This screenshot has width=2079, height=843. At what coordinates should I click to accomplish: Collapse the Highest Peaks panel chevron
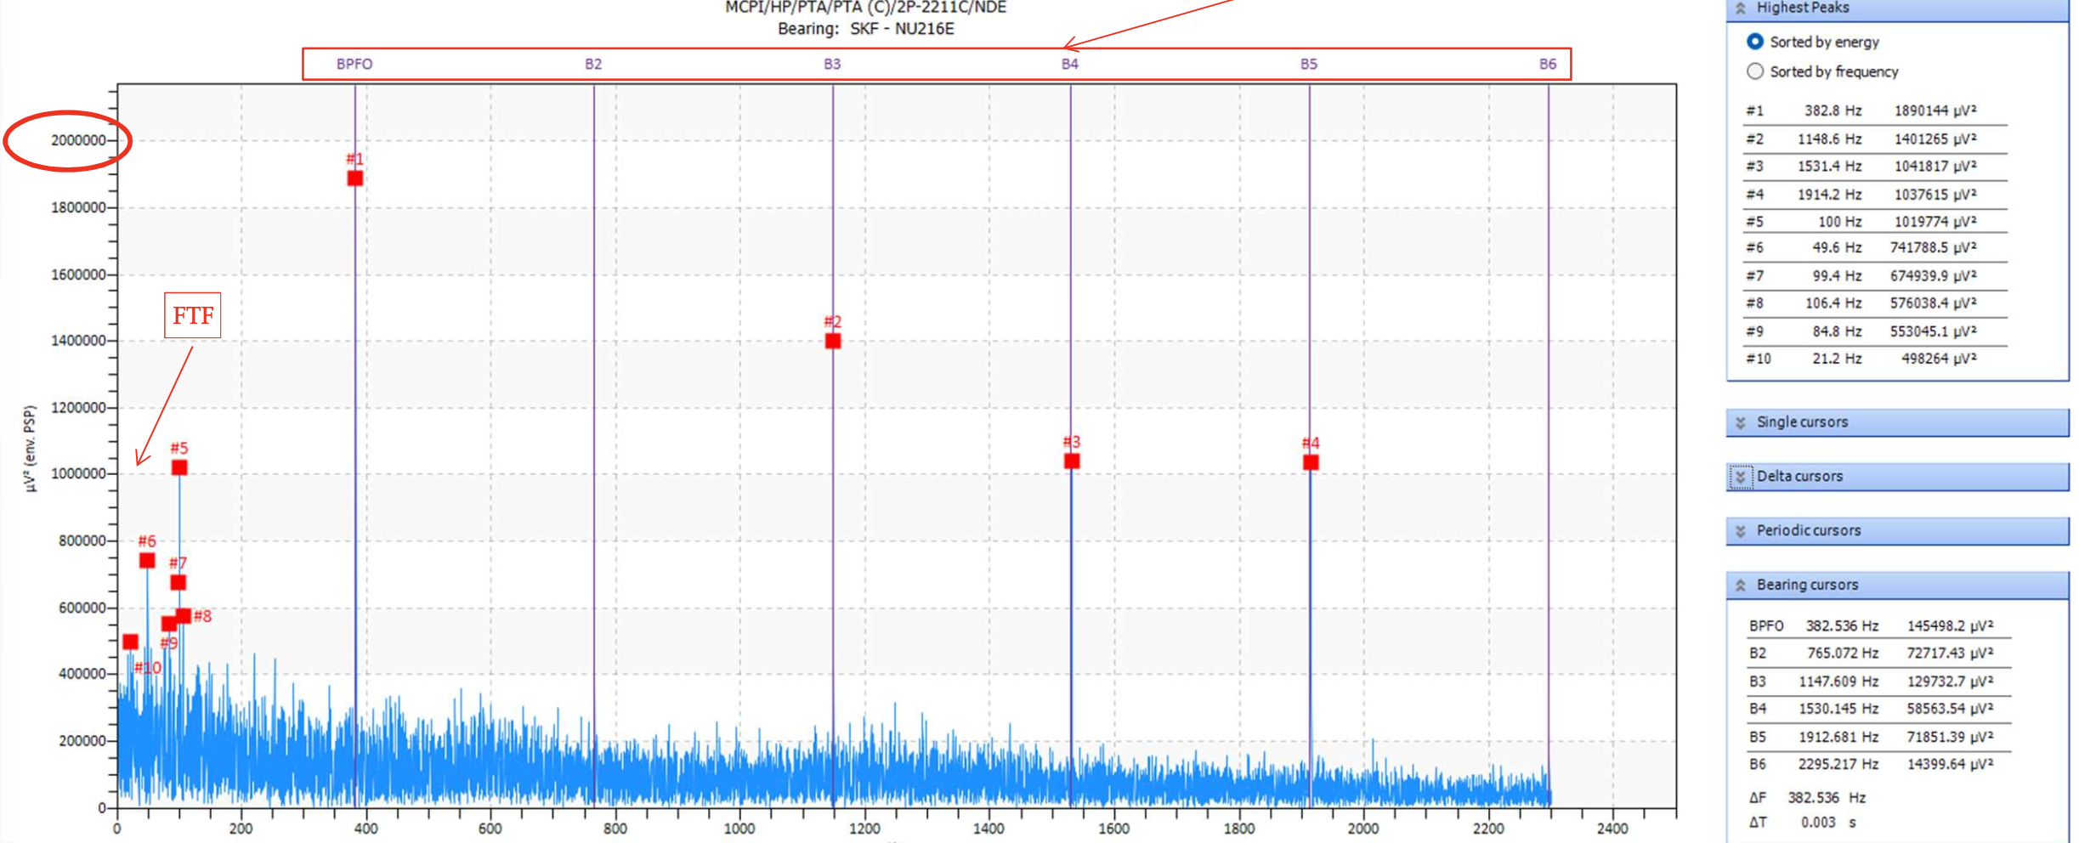click(1741, 8)
